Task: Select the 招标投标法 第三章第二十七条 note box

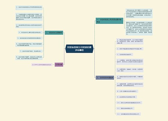Action: tap(139, 13)
